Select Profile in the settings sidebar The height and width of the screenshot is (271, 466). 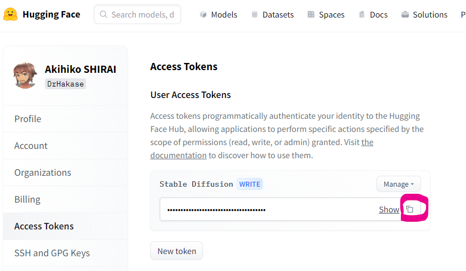(28, 119)
